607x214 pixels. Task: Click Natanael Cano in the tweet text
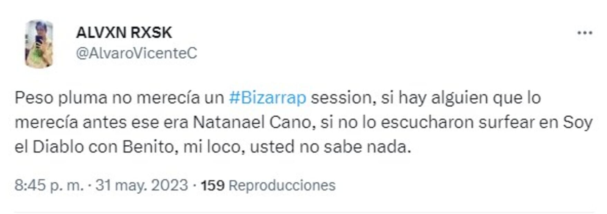coord(252,123)
